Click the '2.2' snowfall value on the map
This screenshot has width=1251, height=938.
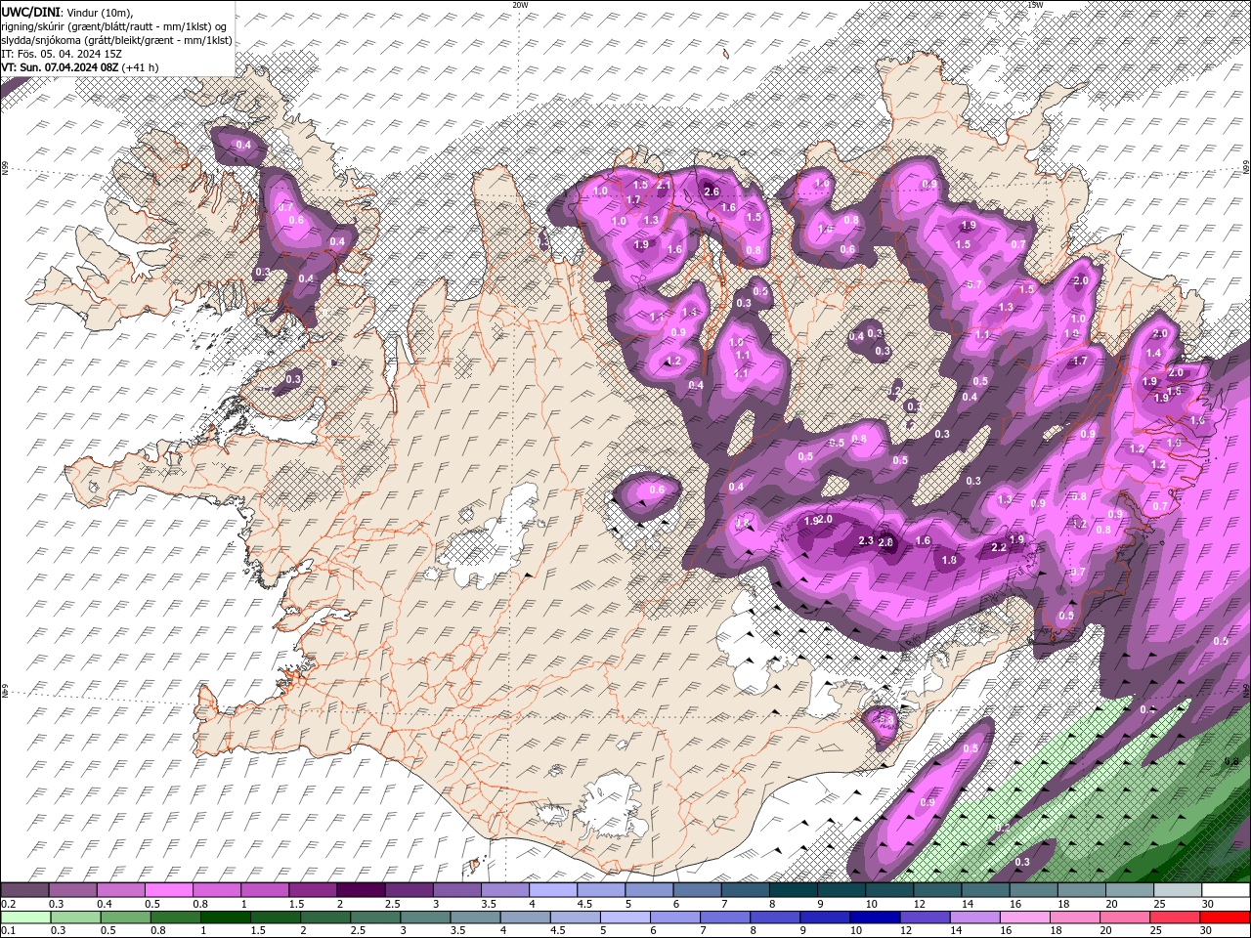pyautogui.click(x=999, y=548)
